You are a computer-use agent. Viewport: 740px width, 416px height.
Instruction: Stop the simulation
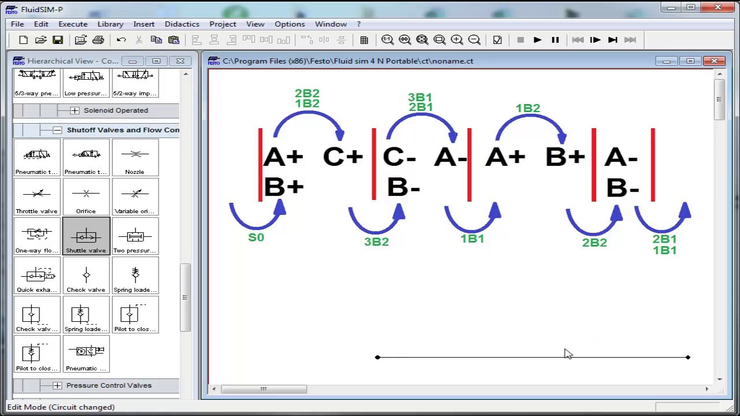point(520,40)
